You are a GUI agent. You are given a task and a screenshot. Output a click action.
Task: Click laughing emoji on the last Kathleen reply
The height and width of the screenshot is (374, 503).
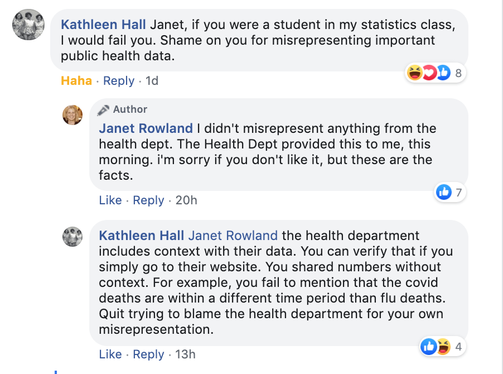[x=443, y=347]
